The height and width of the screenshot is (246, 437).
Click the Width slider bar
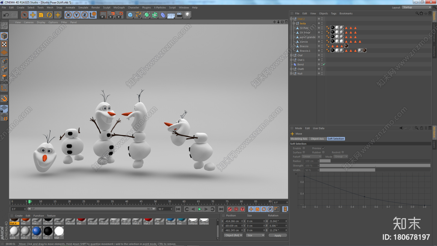pyautogui.click(x=375, y=170)
